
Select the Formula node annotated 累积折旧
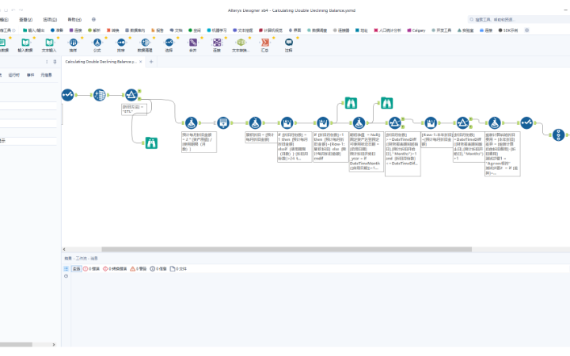click(x=255, y=123)
